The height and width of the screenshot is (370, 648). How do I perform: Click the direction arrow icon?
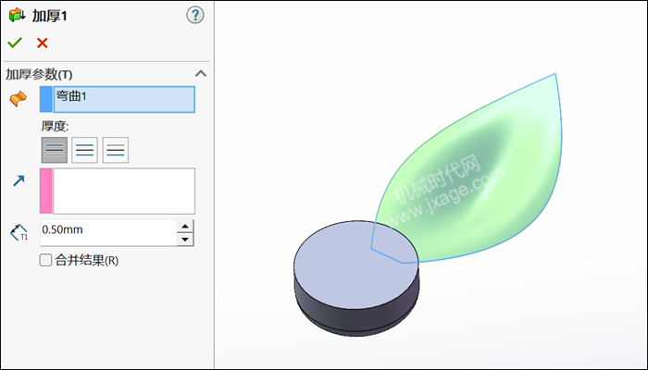(x=19, y=180)
